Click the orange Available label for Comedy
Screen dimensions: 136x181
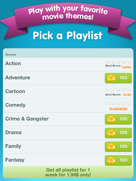(x=118, y=109)
